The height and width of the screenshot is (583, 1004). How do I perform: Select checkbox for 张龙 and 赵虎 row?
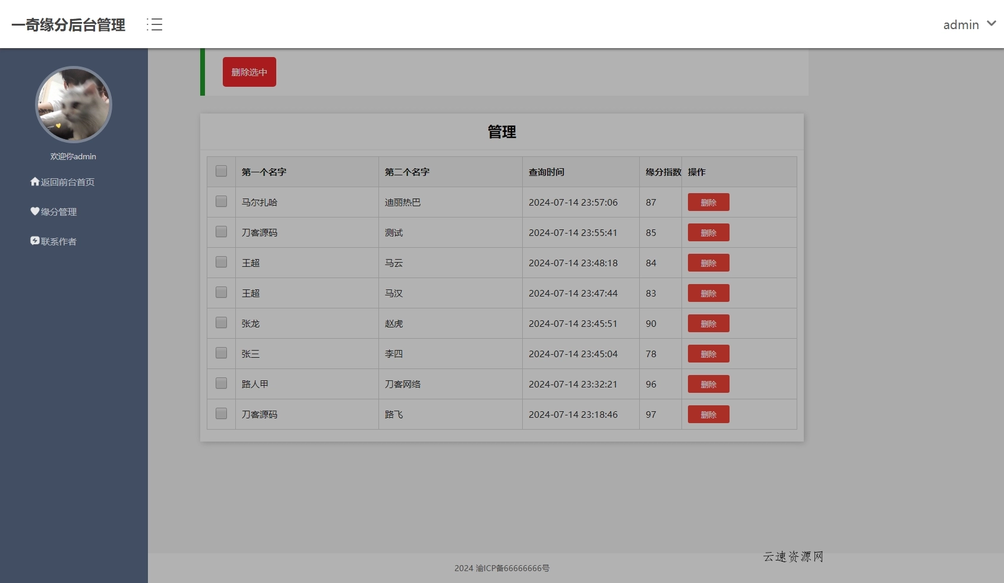221,323
